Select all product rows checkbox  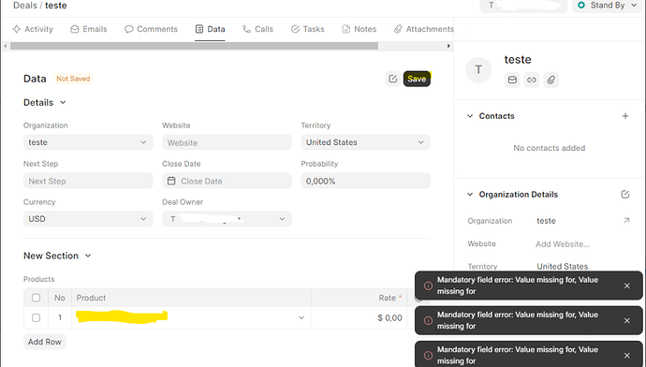click(x=37, y=298)
